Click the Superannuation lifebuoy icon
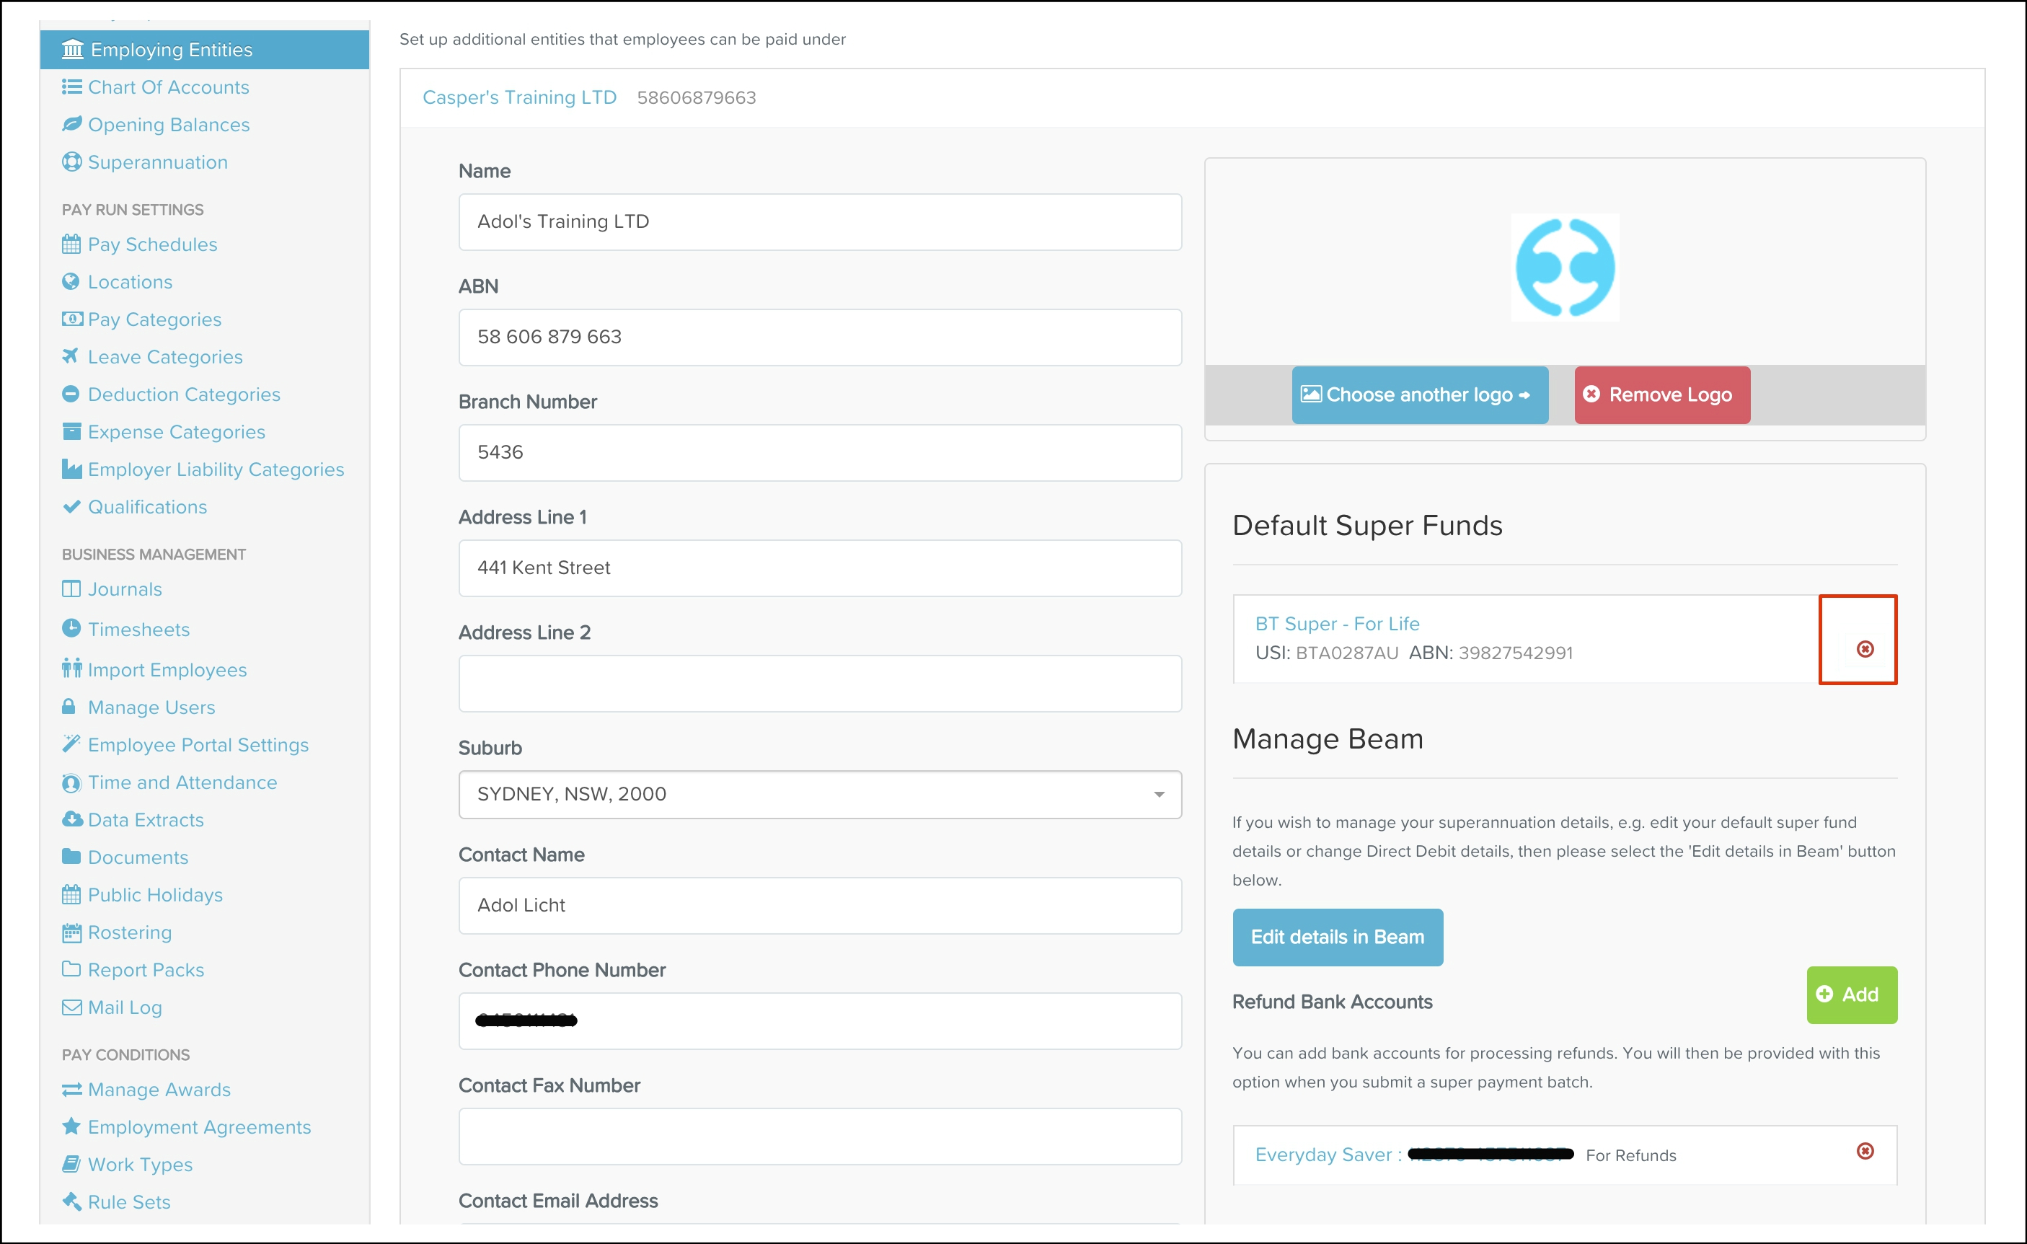This screenshot has height=1244, width=2027. (71, 162)
